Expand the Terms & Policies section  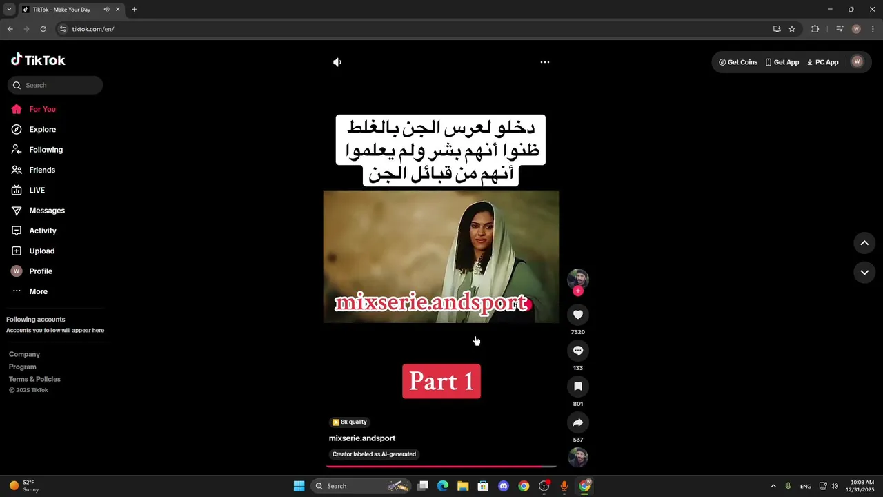(x=34, y=379)
